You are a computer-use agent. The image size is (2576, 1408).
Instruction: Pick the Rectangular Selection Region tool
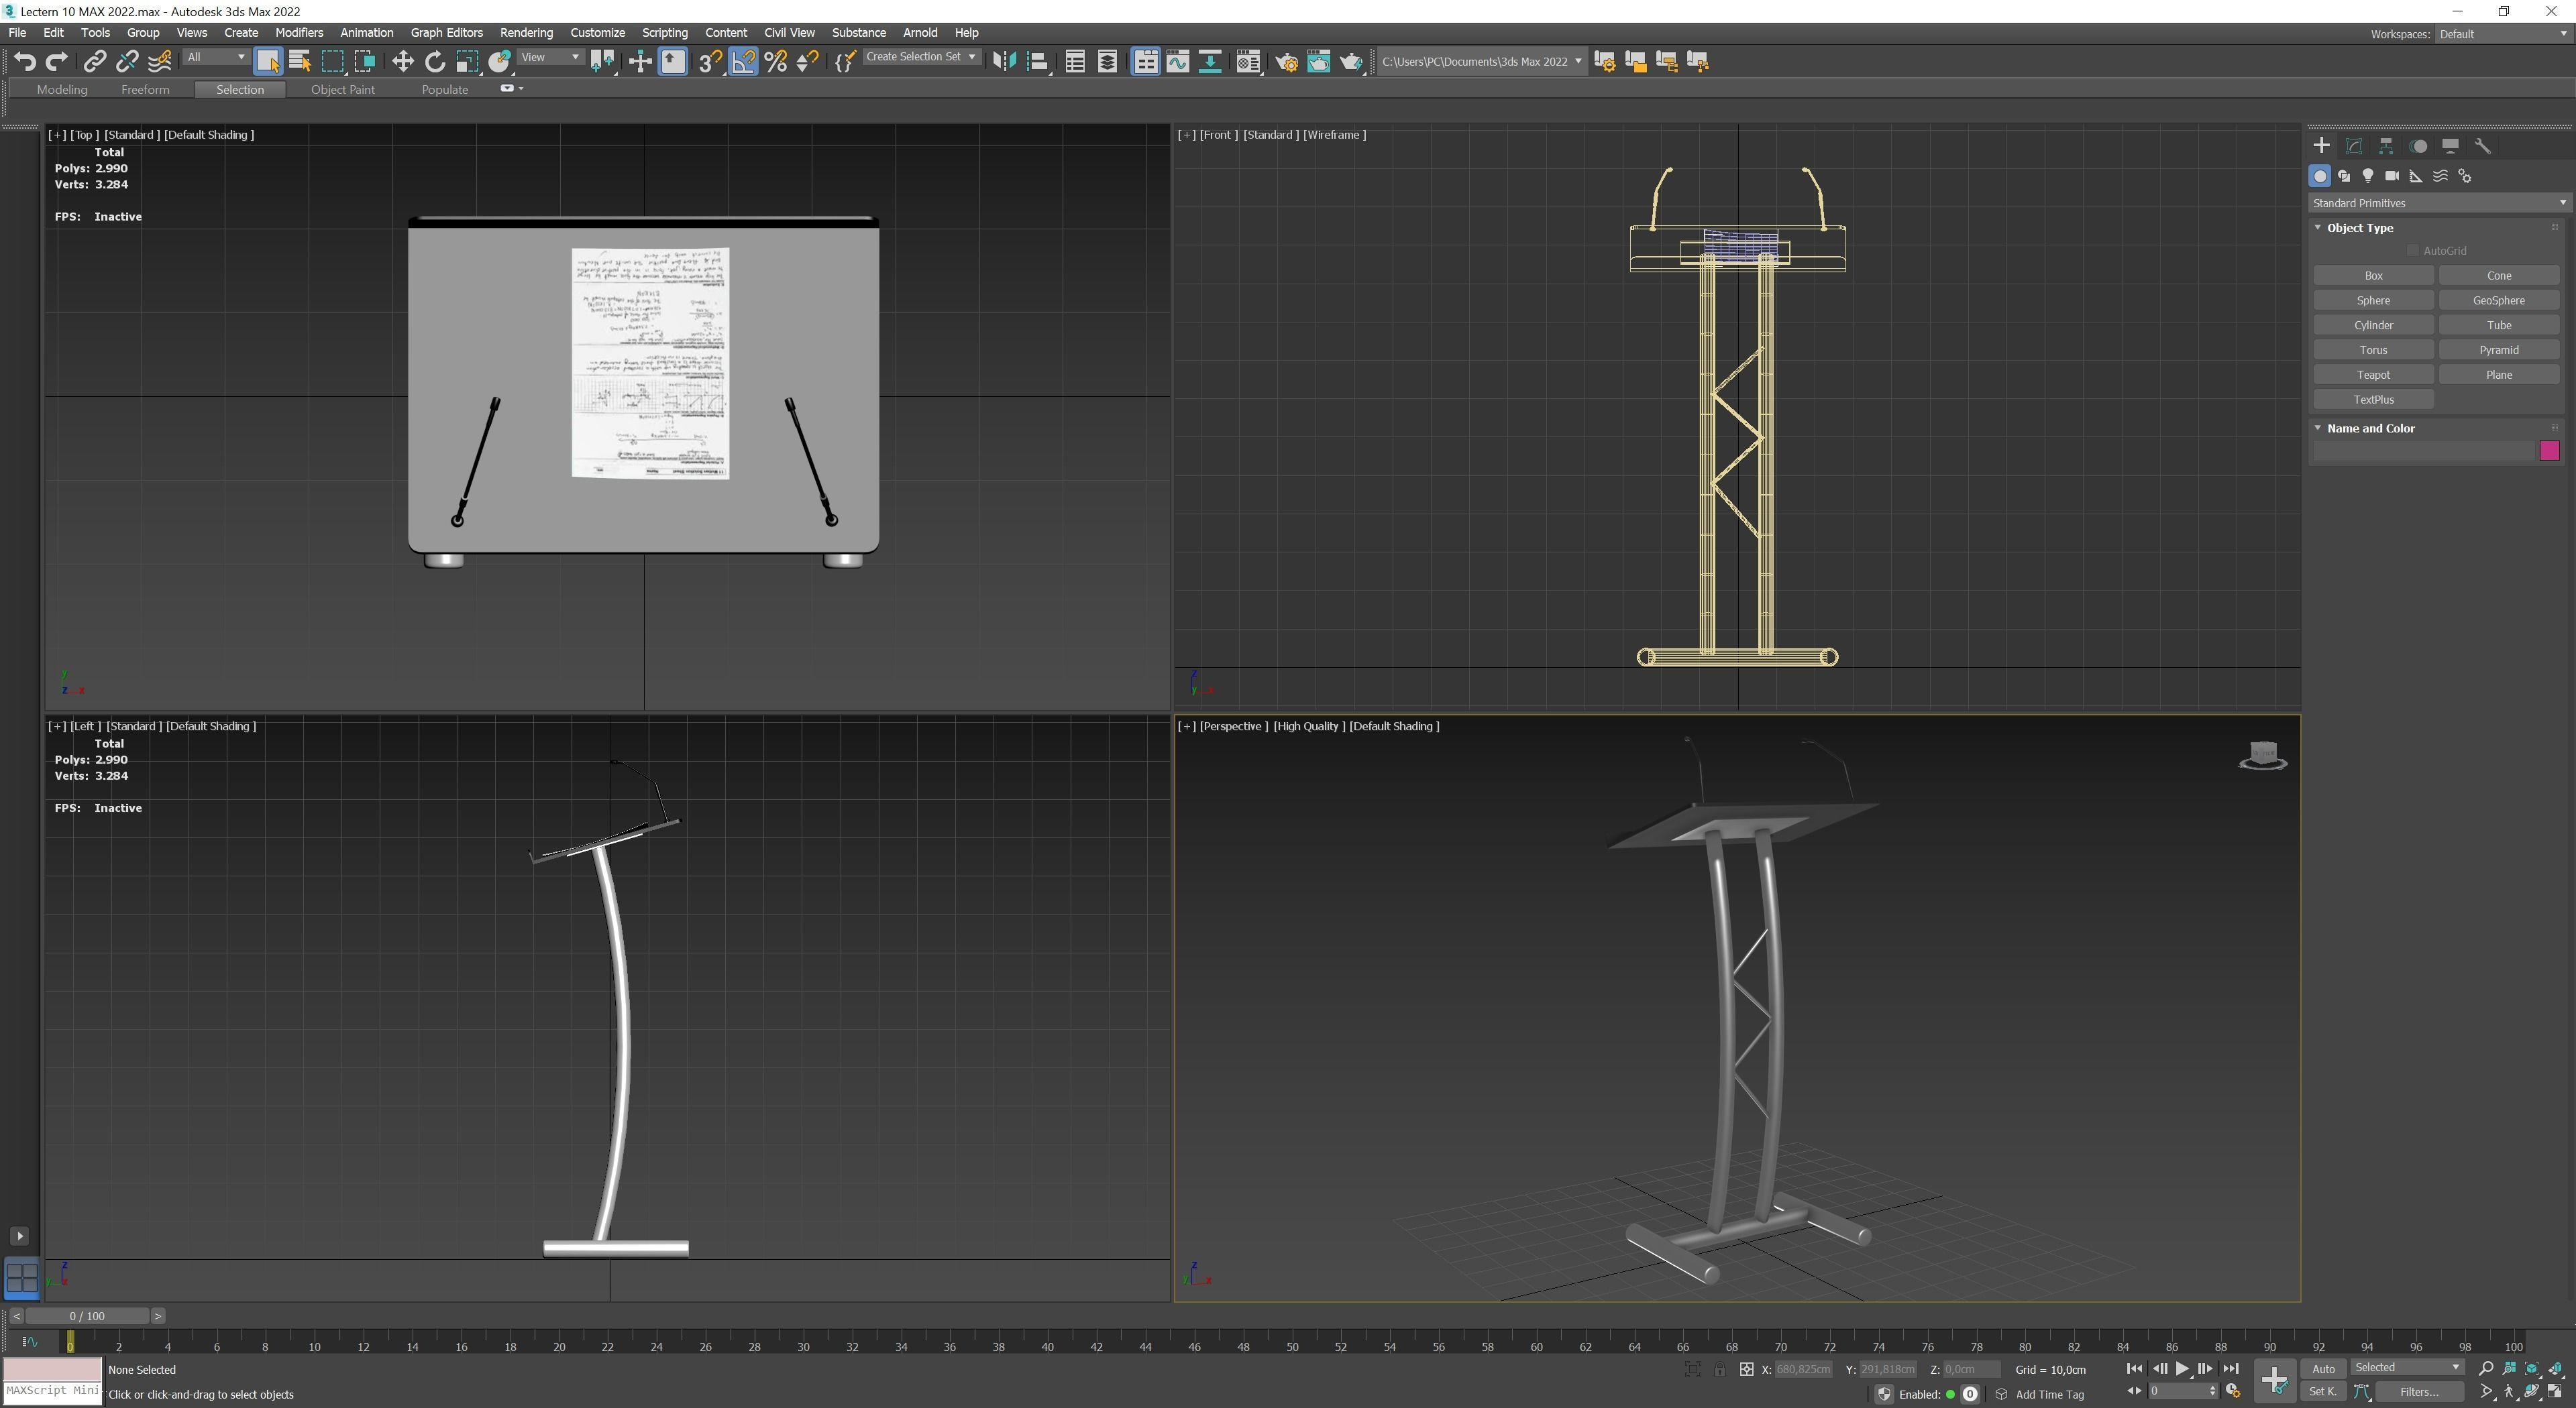click(333, 62)
